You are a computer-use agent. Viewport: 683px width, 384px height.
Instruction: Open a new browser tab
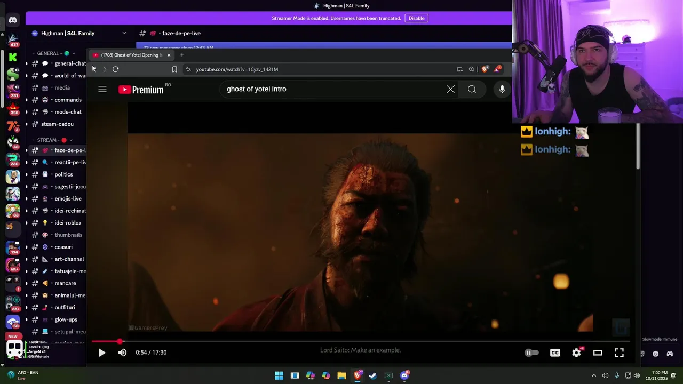(182, 55)
